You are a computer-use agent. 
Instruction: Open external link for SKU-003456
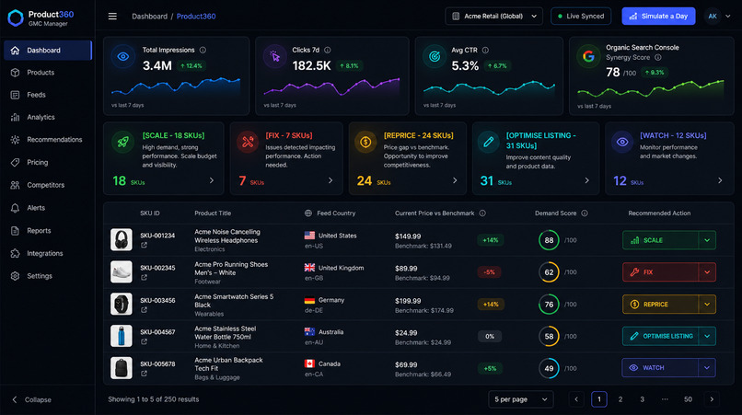coord(144,310)
